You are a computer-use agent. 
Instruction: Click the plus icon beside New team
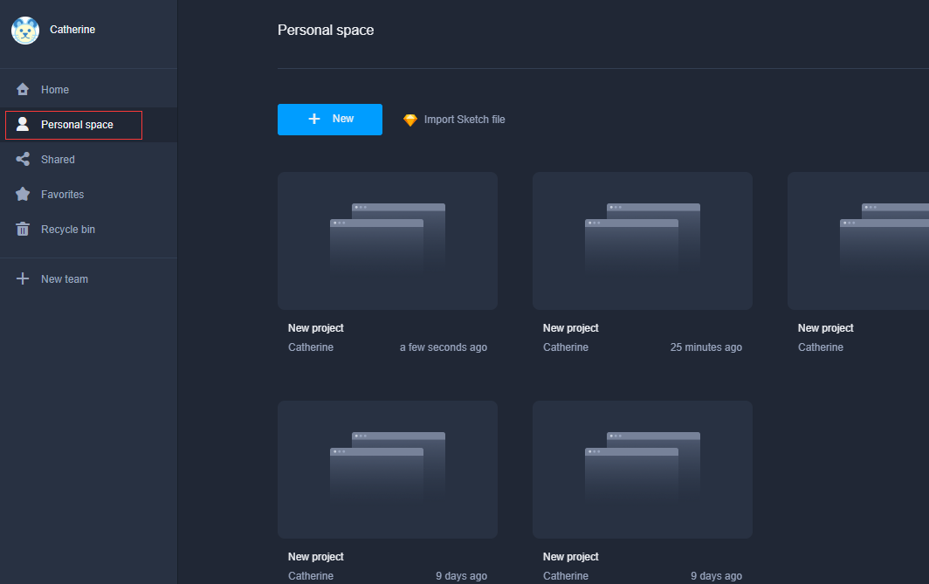point(22,278)
